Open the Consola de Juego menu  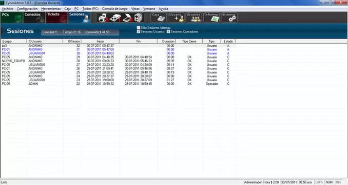tap(115, 9)
